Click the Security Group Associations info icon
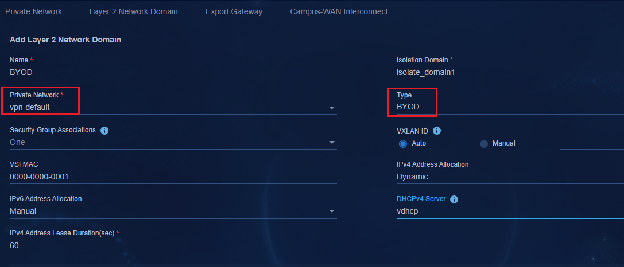 [x=104, y=131]
